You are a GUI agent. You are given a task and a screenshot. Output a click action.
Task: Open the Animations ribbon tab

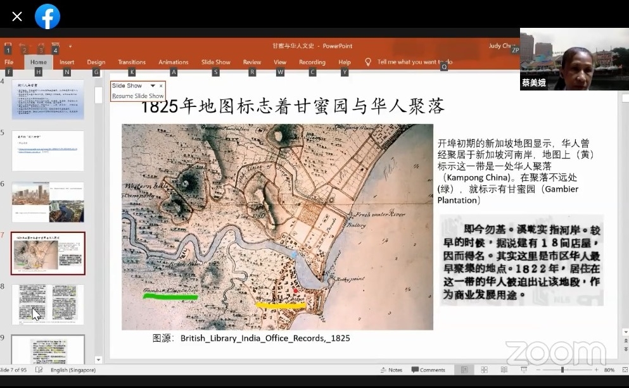(x=174, y=62)
